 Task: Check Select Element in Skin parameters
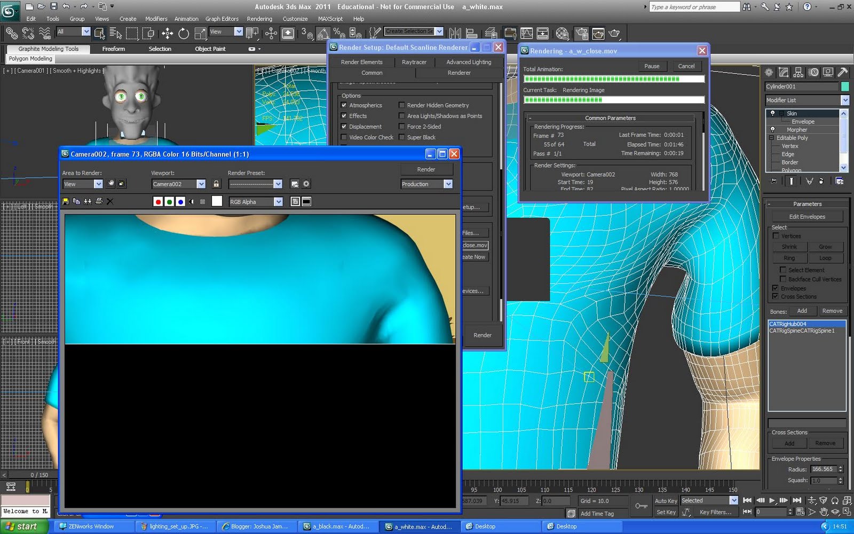[x=783, y=270]
